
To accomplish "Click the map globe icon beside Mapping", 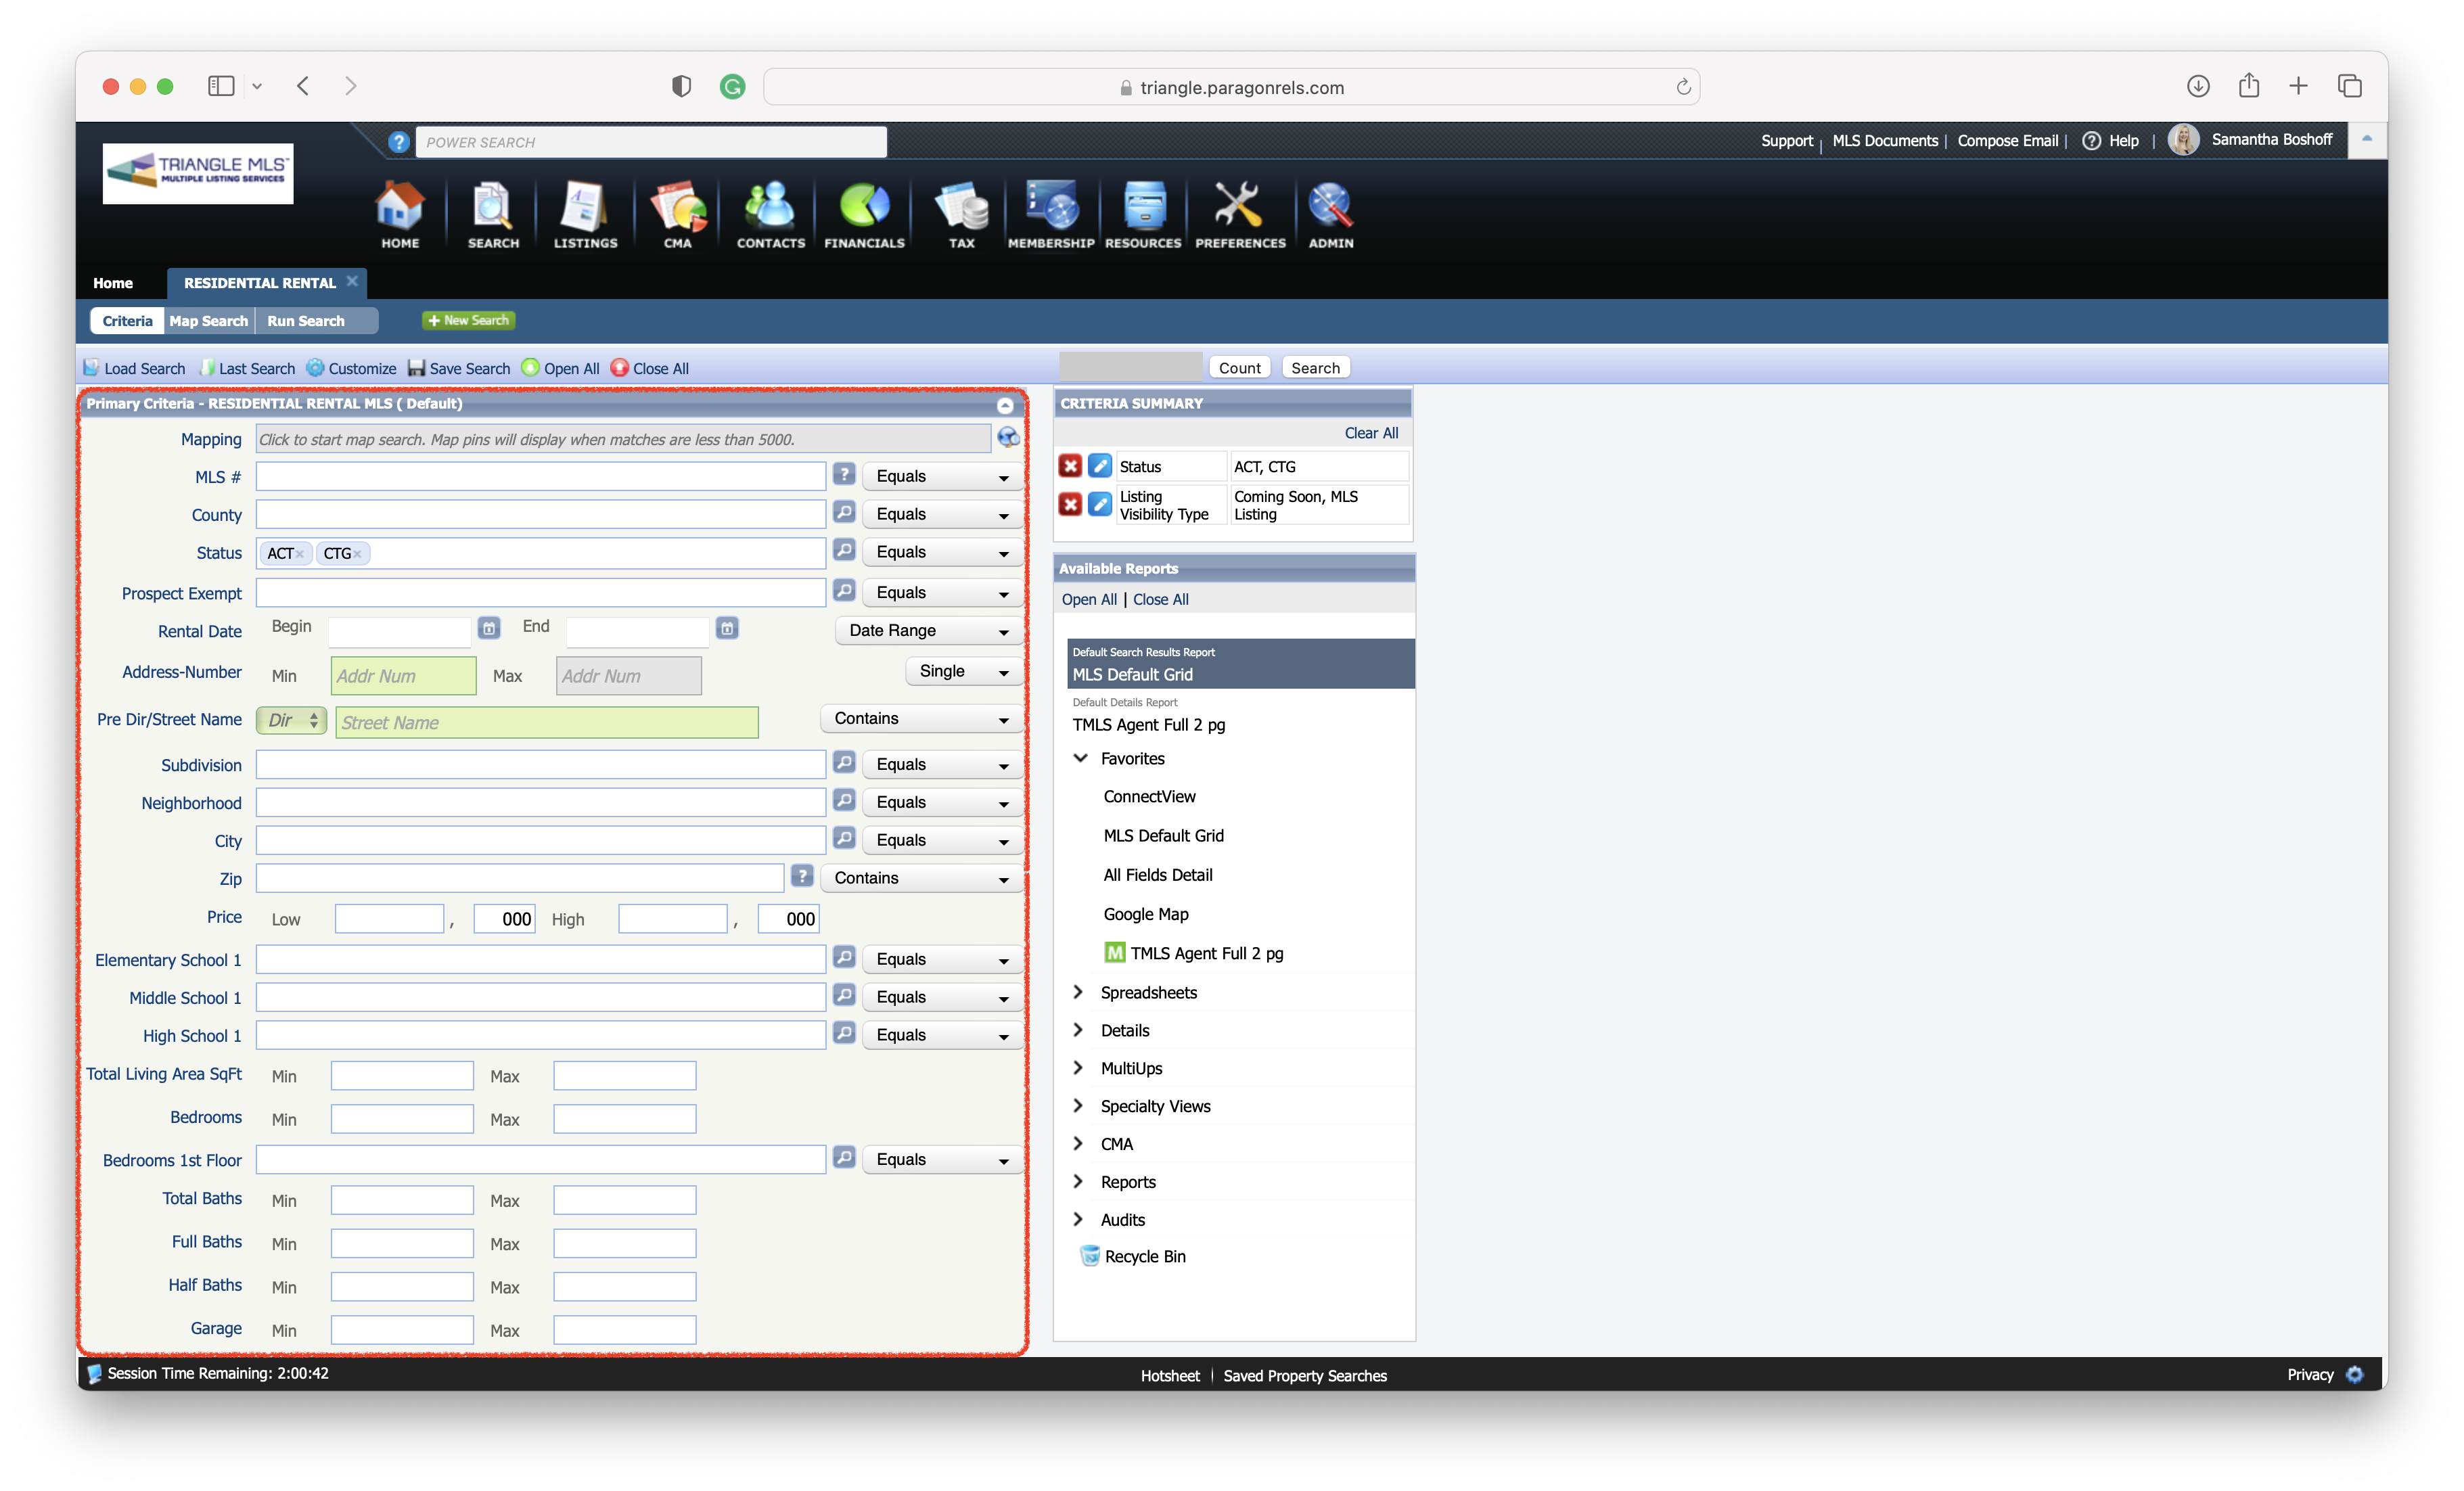I will 1008,438.
